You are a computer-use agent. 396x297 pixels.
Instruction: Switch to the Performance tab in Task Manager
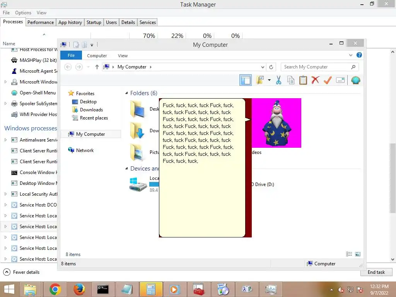tap(40, 22)
